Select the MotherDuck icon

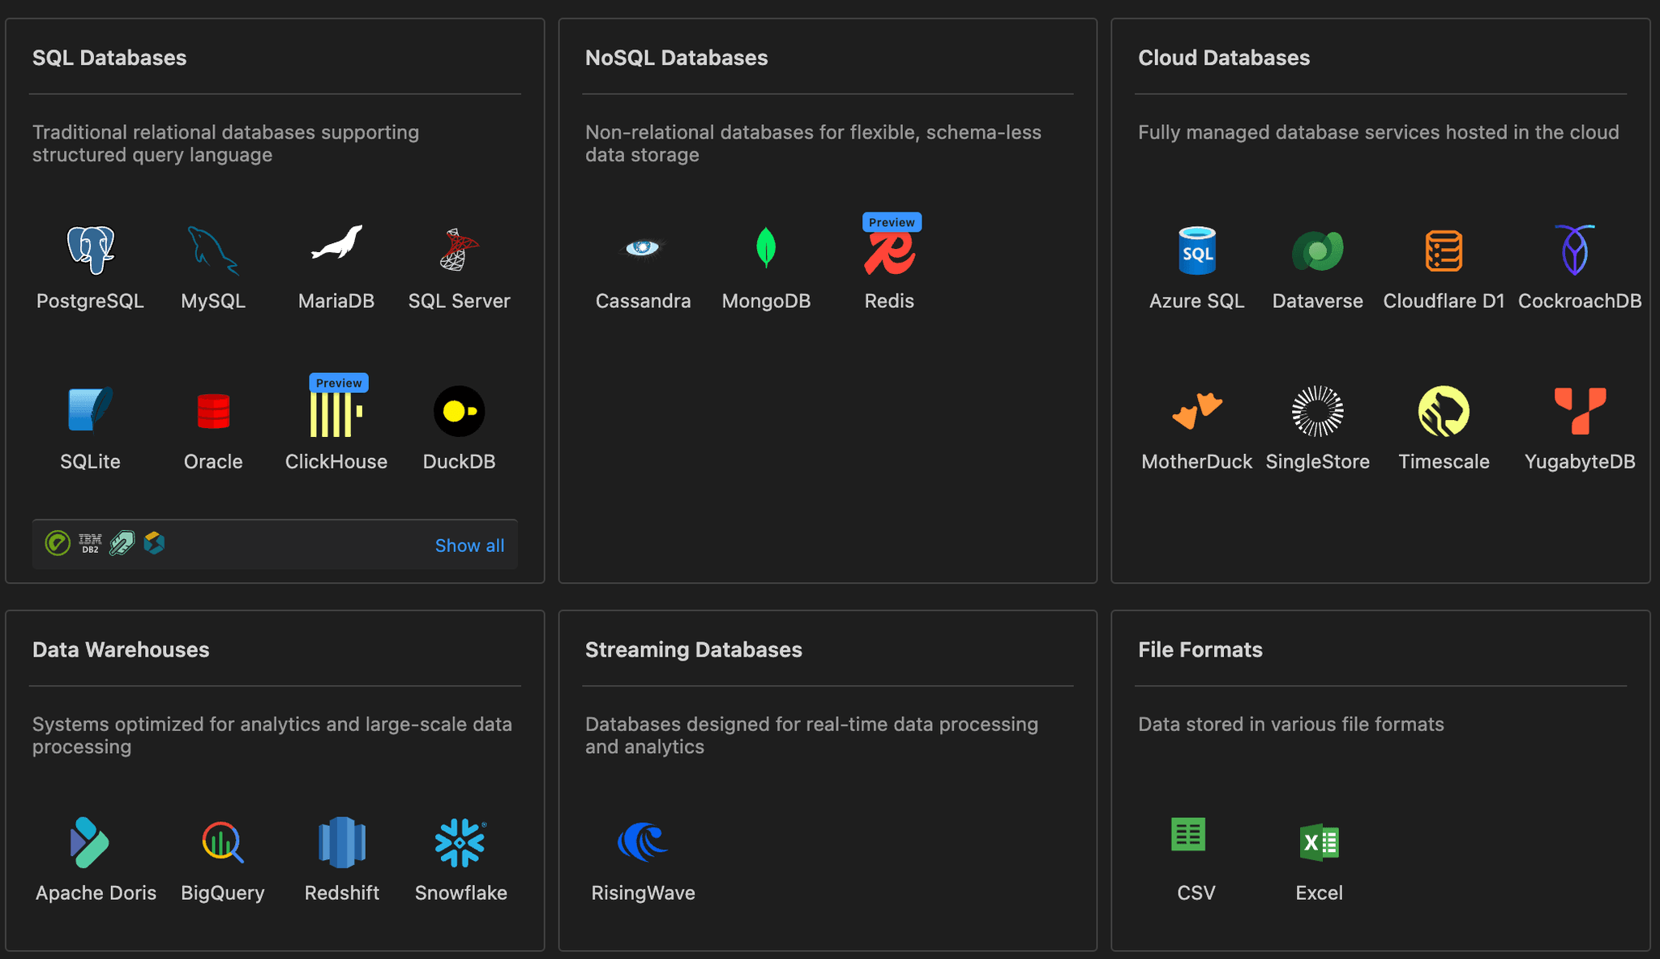[x=1197, y=410]
